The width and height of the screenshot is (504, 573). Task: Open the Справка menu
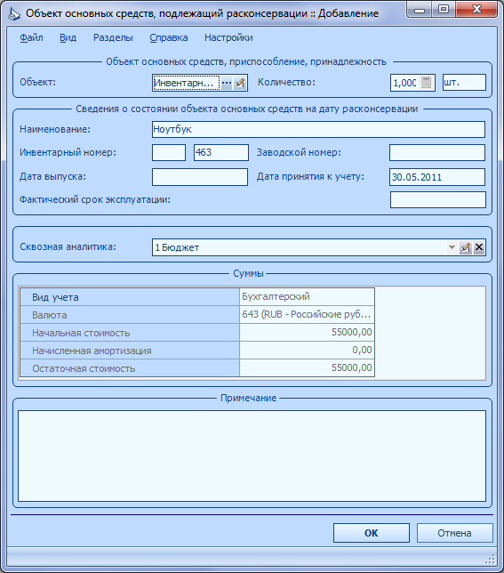[x=169, y=37]
